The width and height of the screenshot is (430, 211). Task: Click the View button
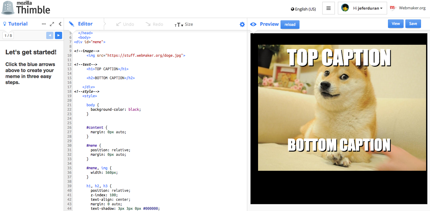tap(396, 24)
